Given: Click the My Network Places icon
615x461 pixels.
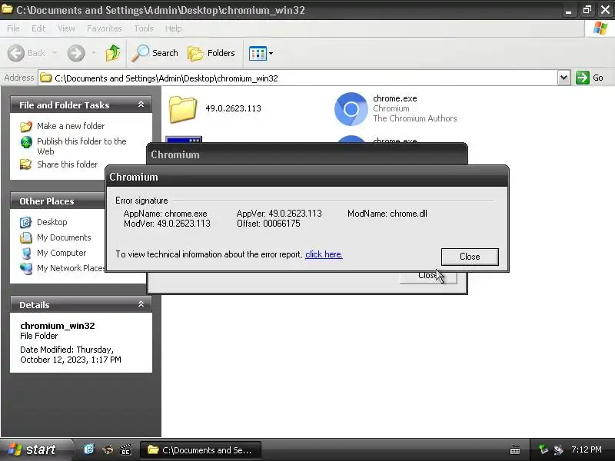Looking at the screenshot, I should [26, 268].
